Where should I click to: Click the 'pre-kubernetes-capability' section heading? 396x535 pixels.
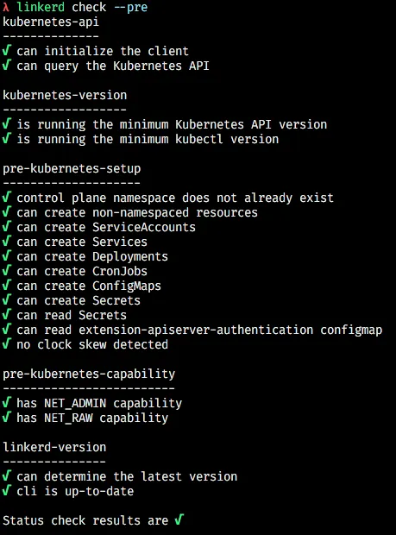(x=89, y=374)
